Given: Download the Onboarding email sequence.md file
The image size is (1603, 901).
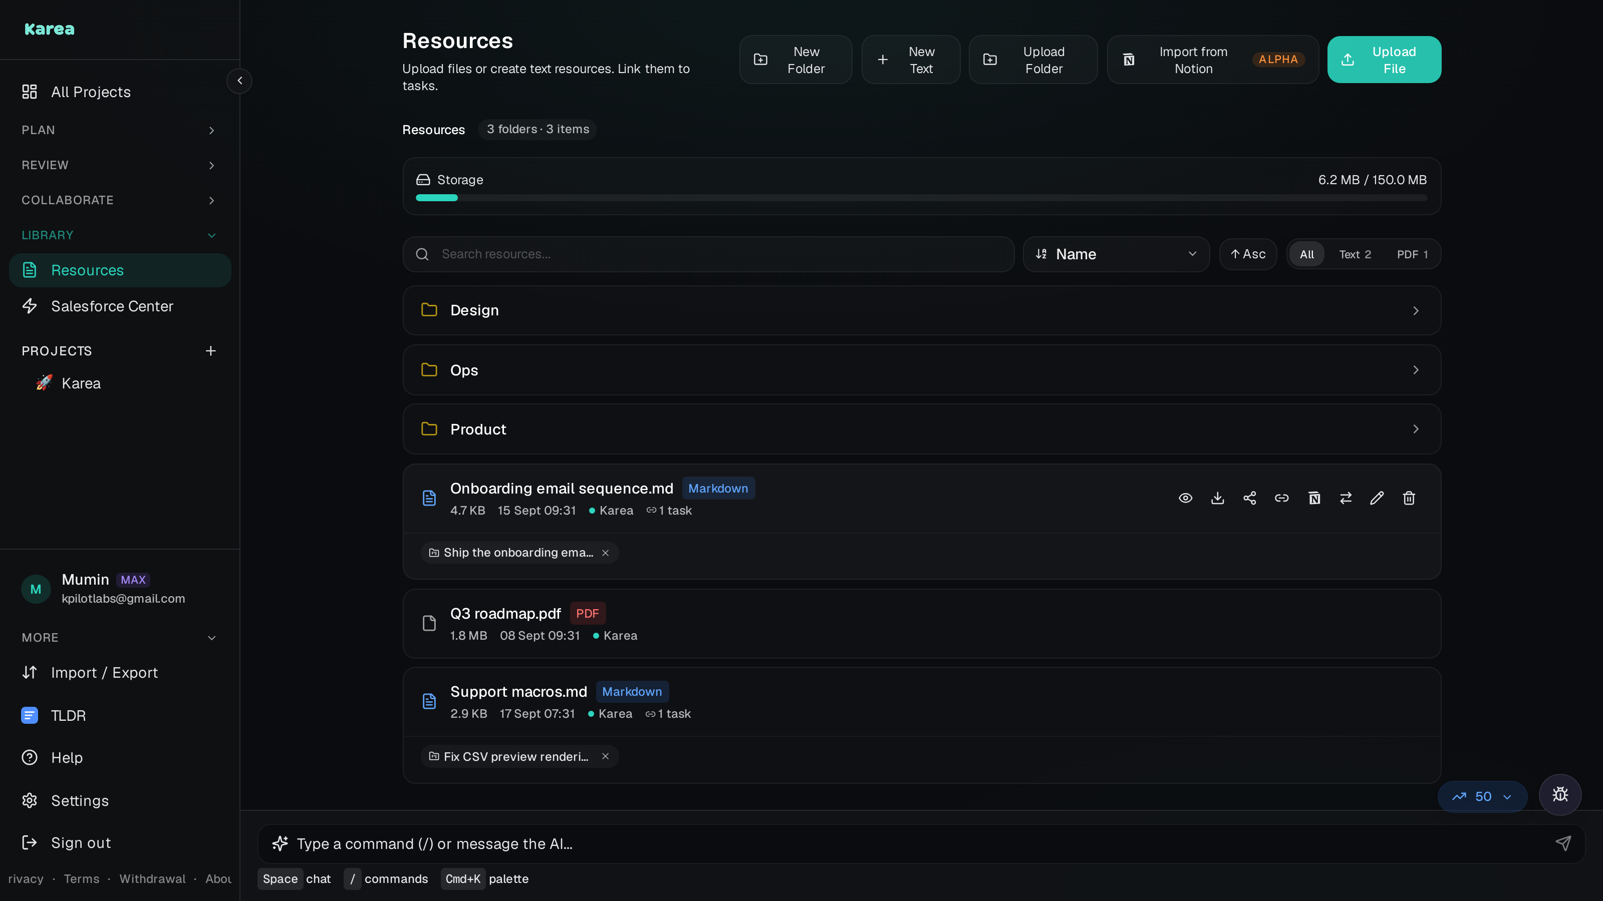Looking at the screenshot, I should [1218, 498].
